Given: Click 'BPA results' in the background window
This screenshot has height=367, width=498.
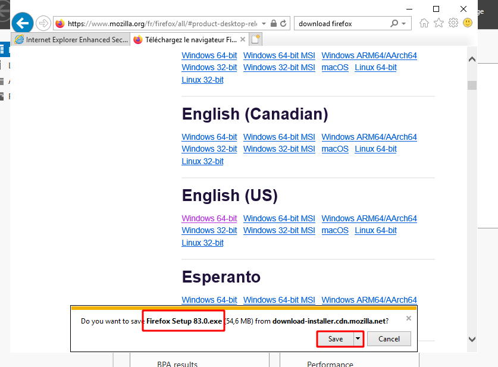Looking at the screenshot, I should point(177,364).
